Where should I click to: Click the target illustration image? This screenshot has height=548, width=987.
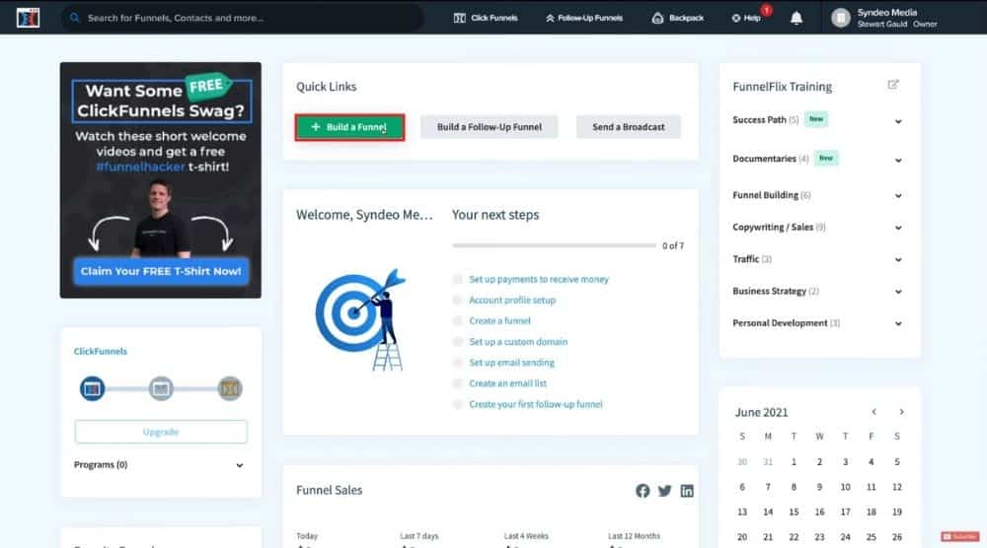click(x=360, y=319)
